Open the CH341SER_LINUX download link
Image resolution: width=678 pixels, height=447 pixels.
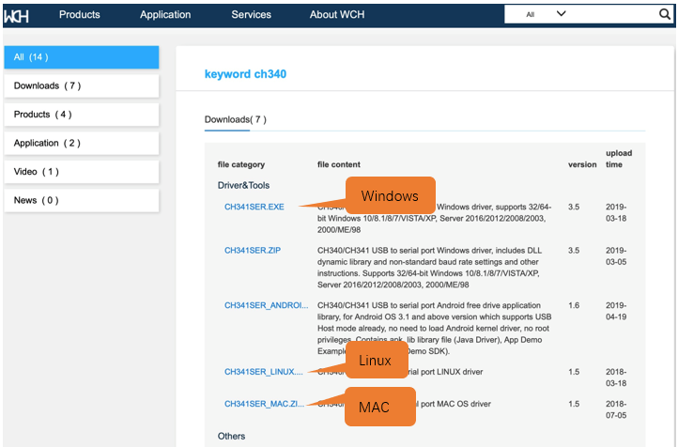[263, 372]
